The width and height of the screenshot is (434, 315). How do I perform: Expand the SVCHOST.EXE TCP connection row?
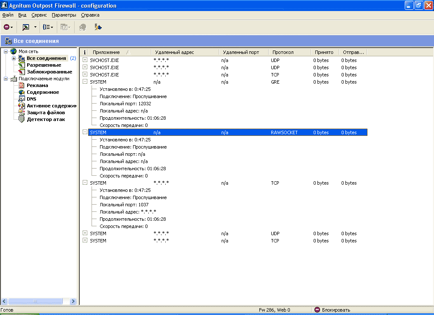[x=85, y=74]
